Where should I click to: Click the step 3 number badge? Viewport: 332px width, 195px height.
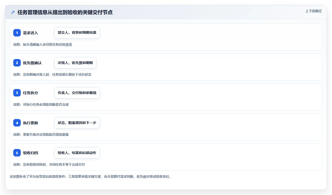pyautogui.click(x=17, y=93)
